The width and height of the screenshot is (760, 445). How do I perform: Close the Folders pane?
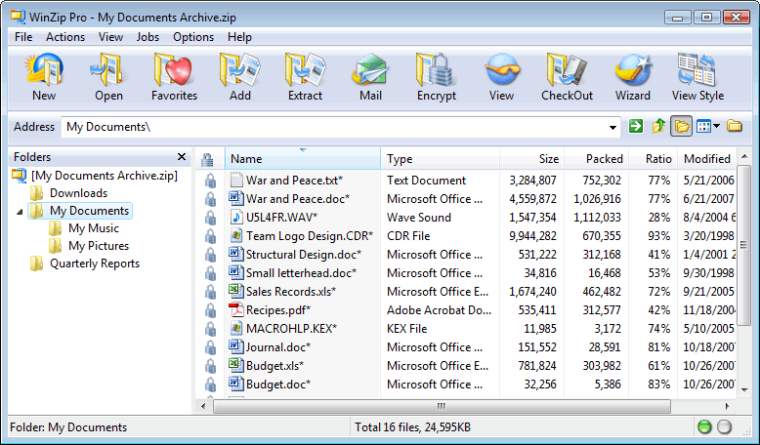coord(182,157)
